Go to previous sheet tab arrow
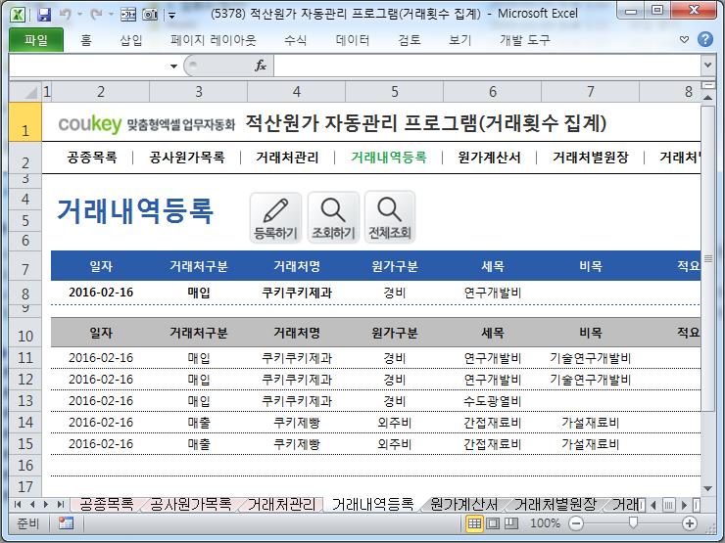 pyautogui.click(x=32, y=504)
